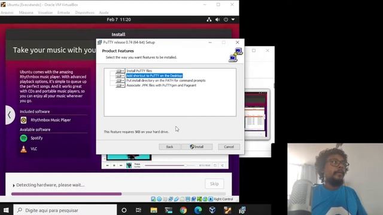Click VirtualBox USB devices status icon

pyautogui.click(x=177, y=199)
